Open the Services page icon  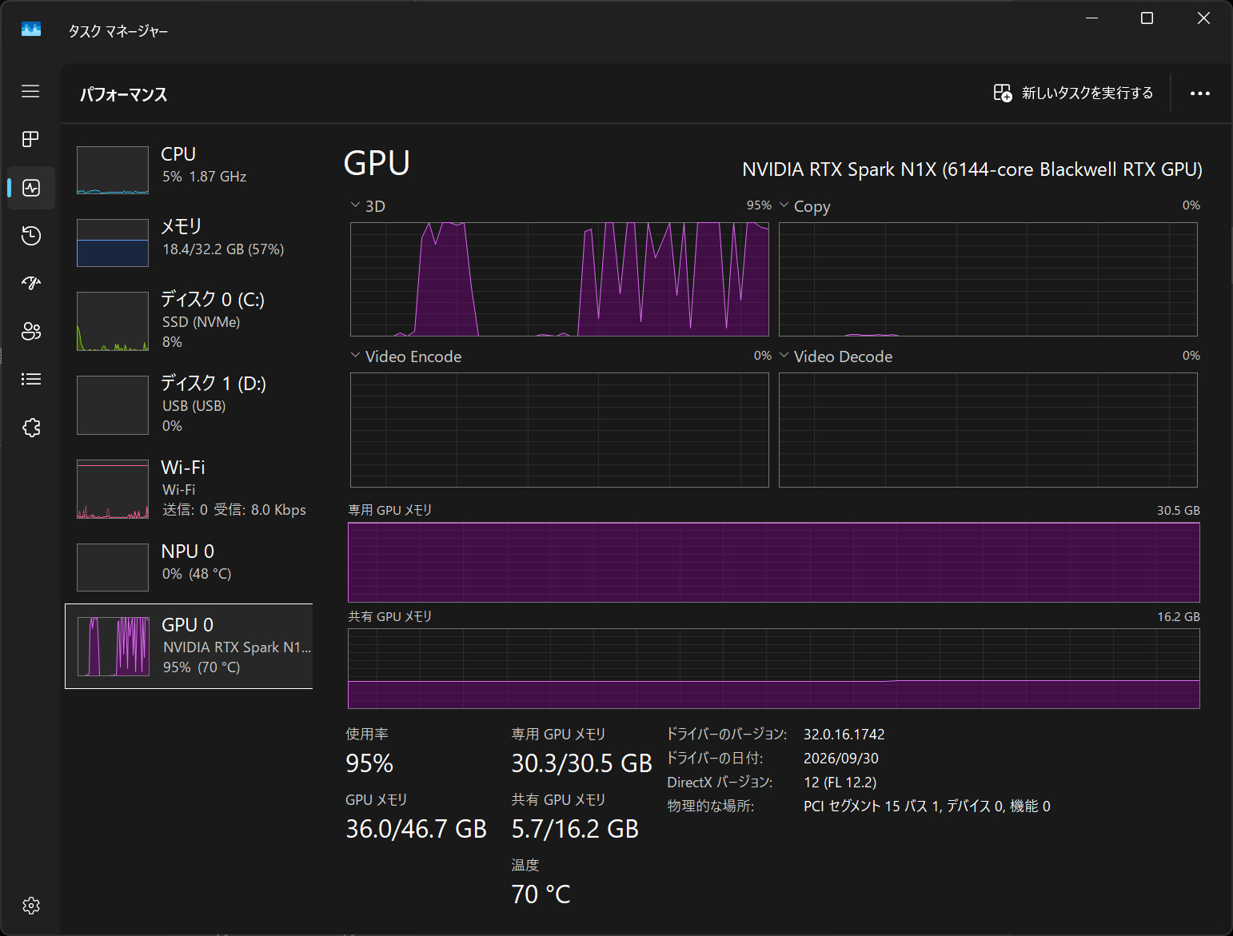30,428
